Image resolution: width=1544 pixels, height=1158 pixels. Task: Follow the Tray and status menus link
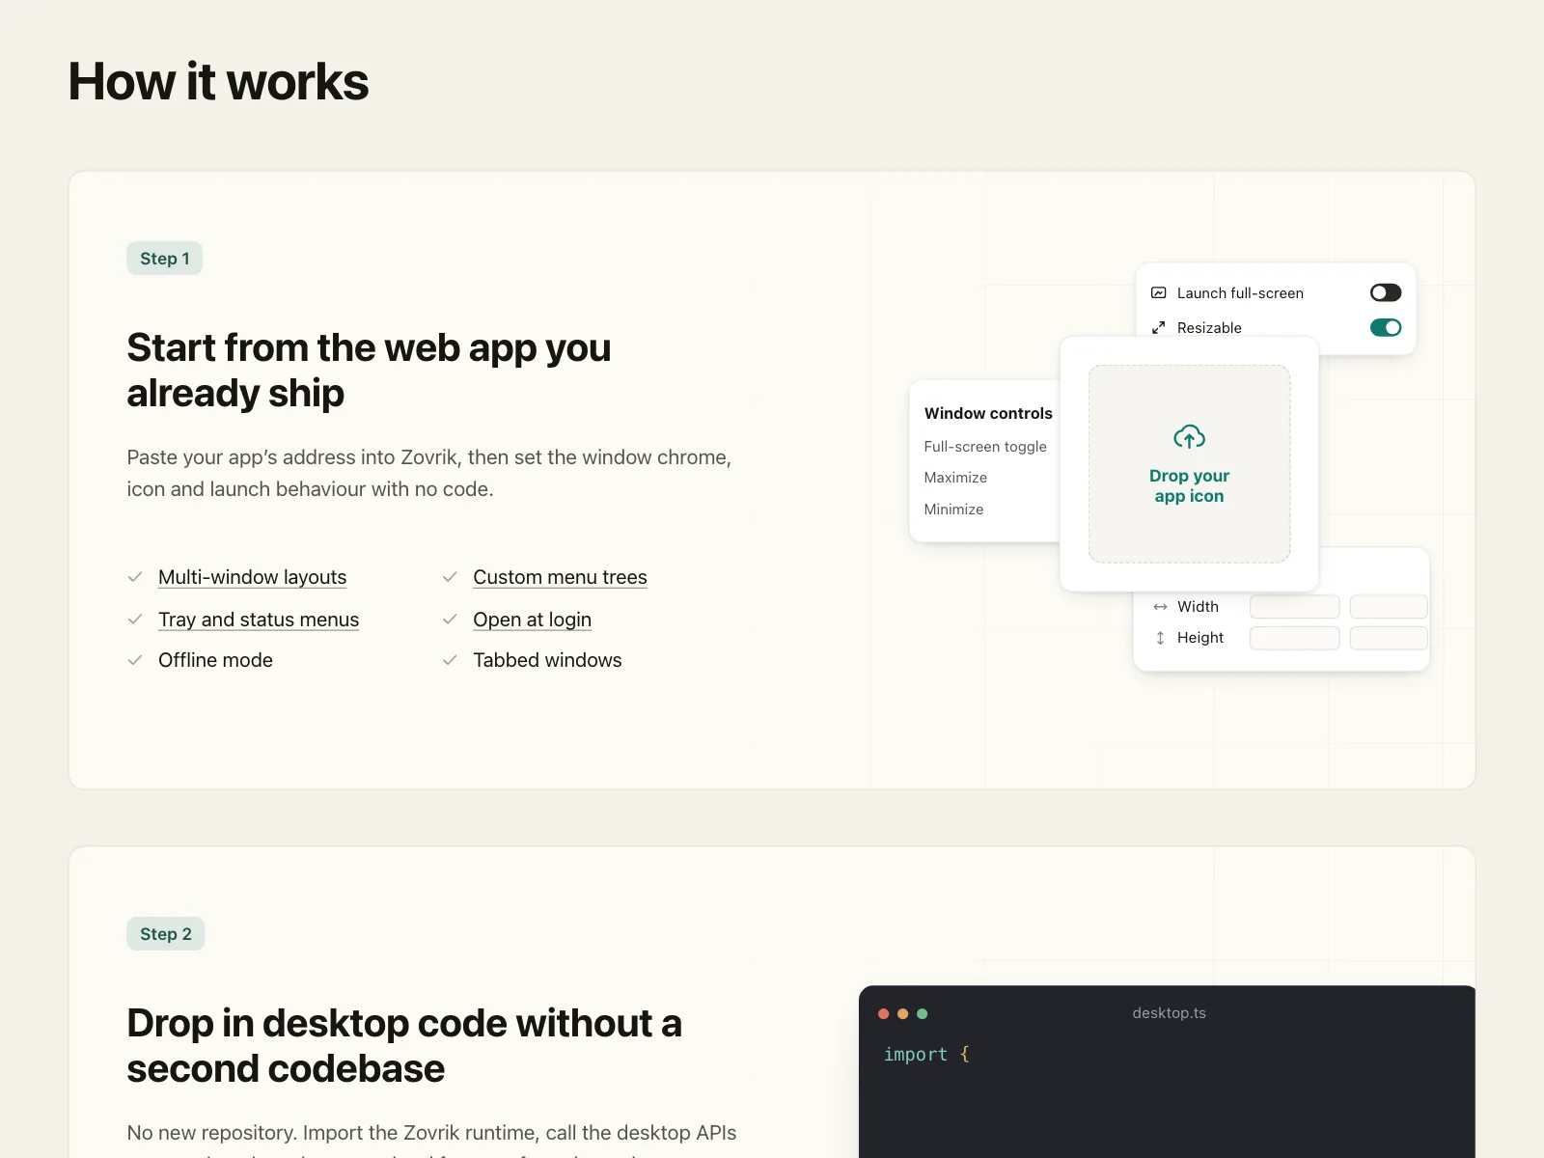259,620
